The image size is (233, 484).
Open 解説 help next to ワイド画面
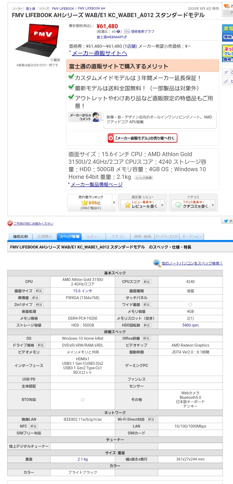tap(147, 305)
